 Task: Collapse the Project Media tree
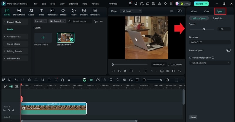[x=5, y=22]
